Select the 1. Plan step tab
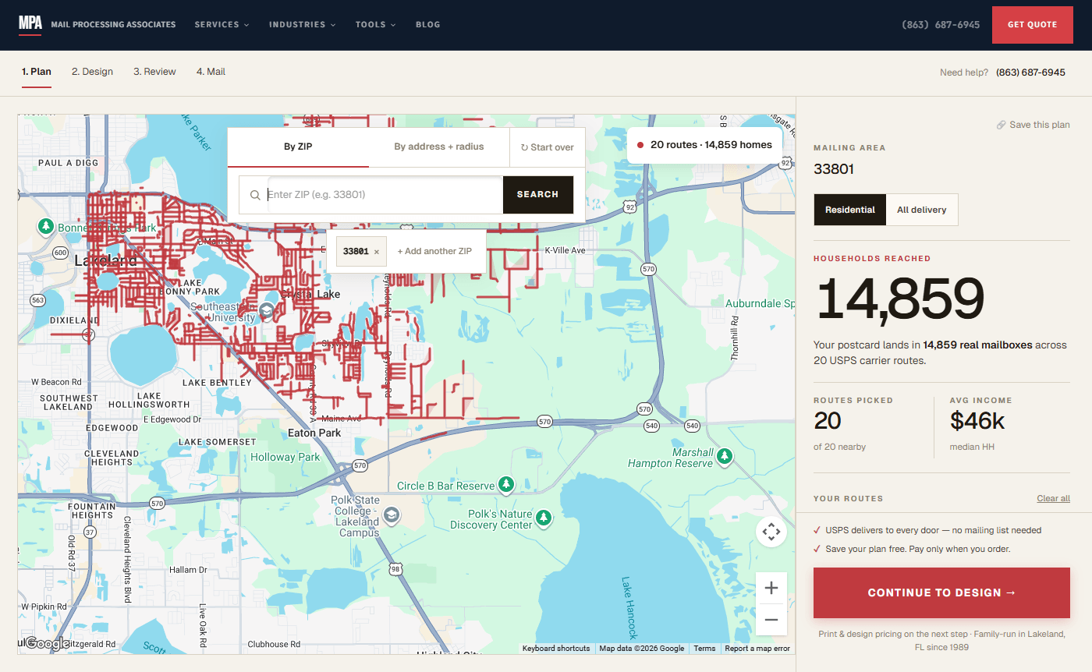1092x672 pixels. click(x=37, y=72)
